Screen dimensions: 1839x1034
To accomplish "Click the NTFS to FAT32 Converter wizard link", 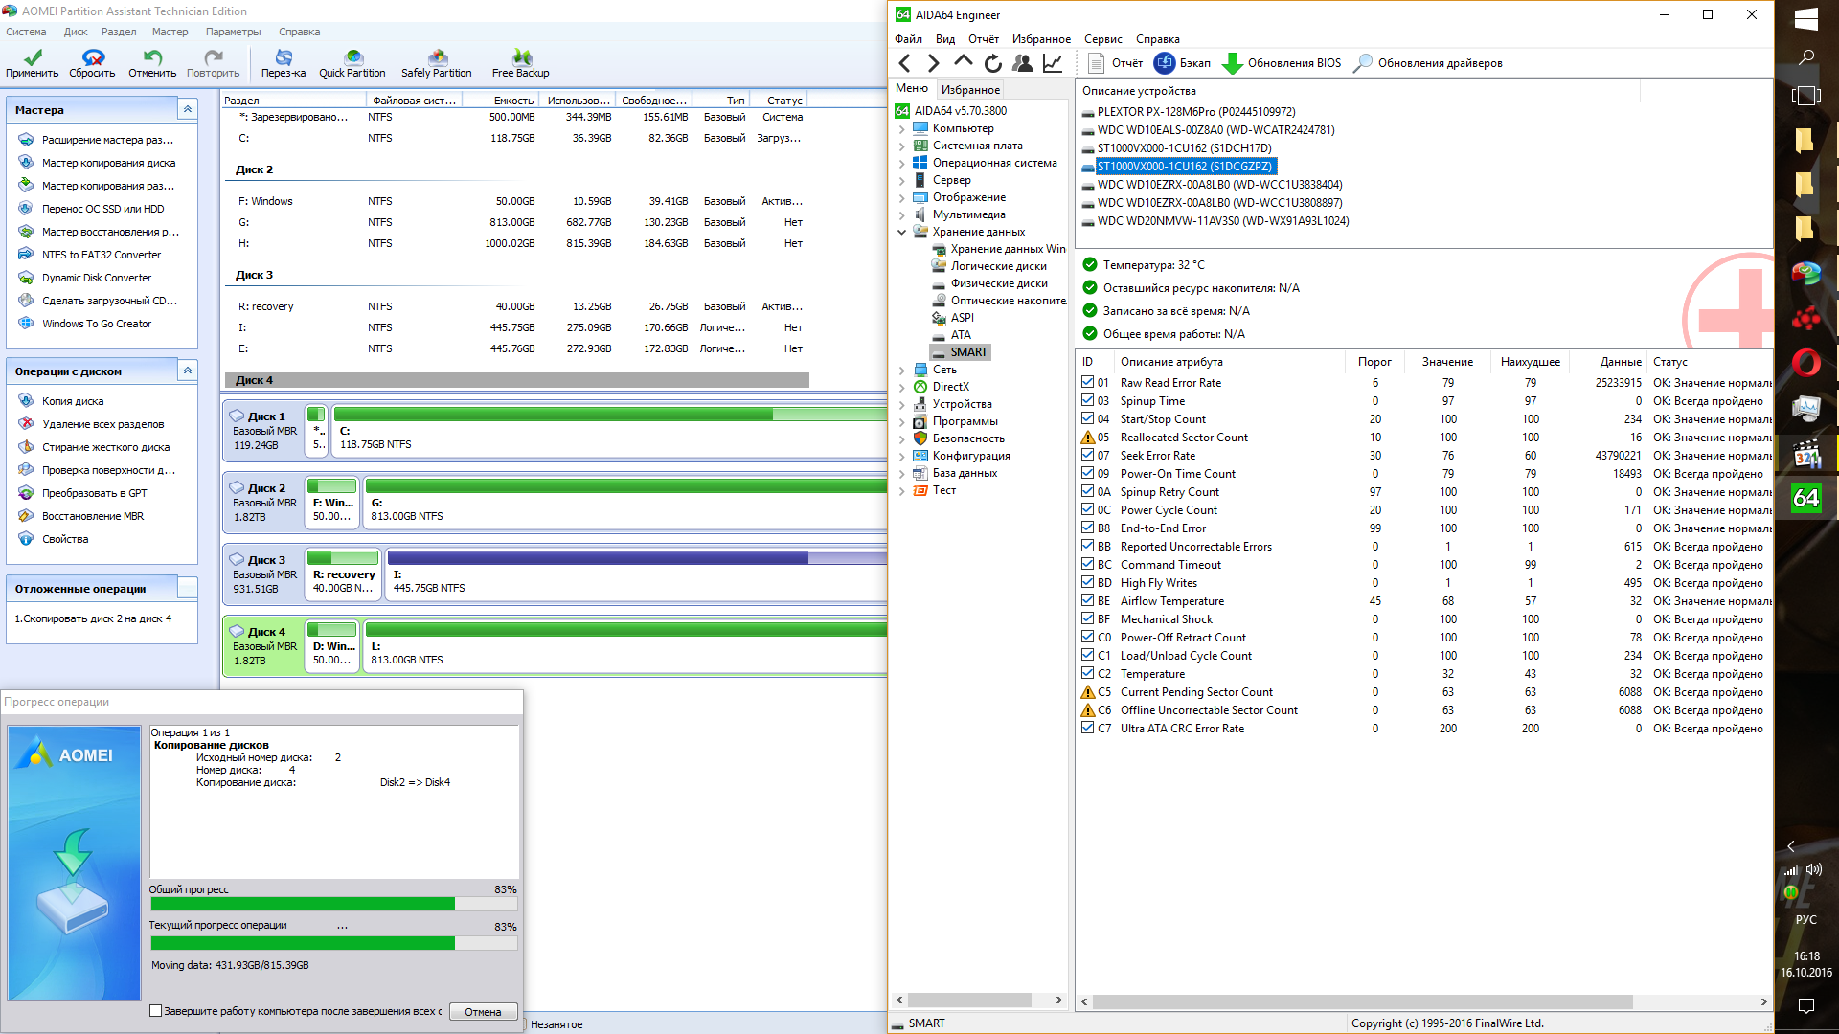I will pyautogui.click(x=101, y=255).
